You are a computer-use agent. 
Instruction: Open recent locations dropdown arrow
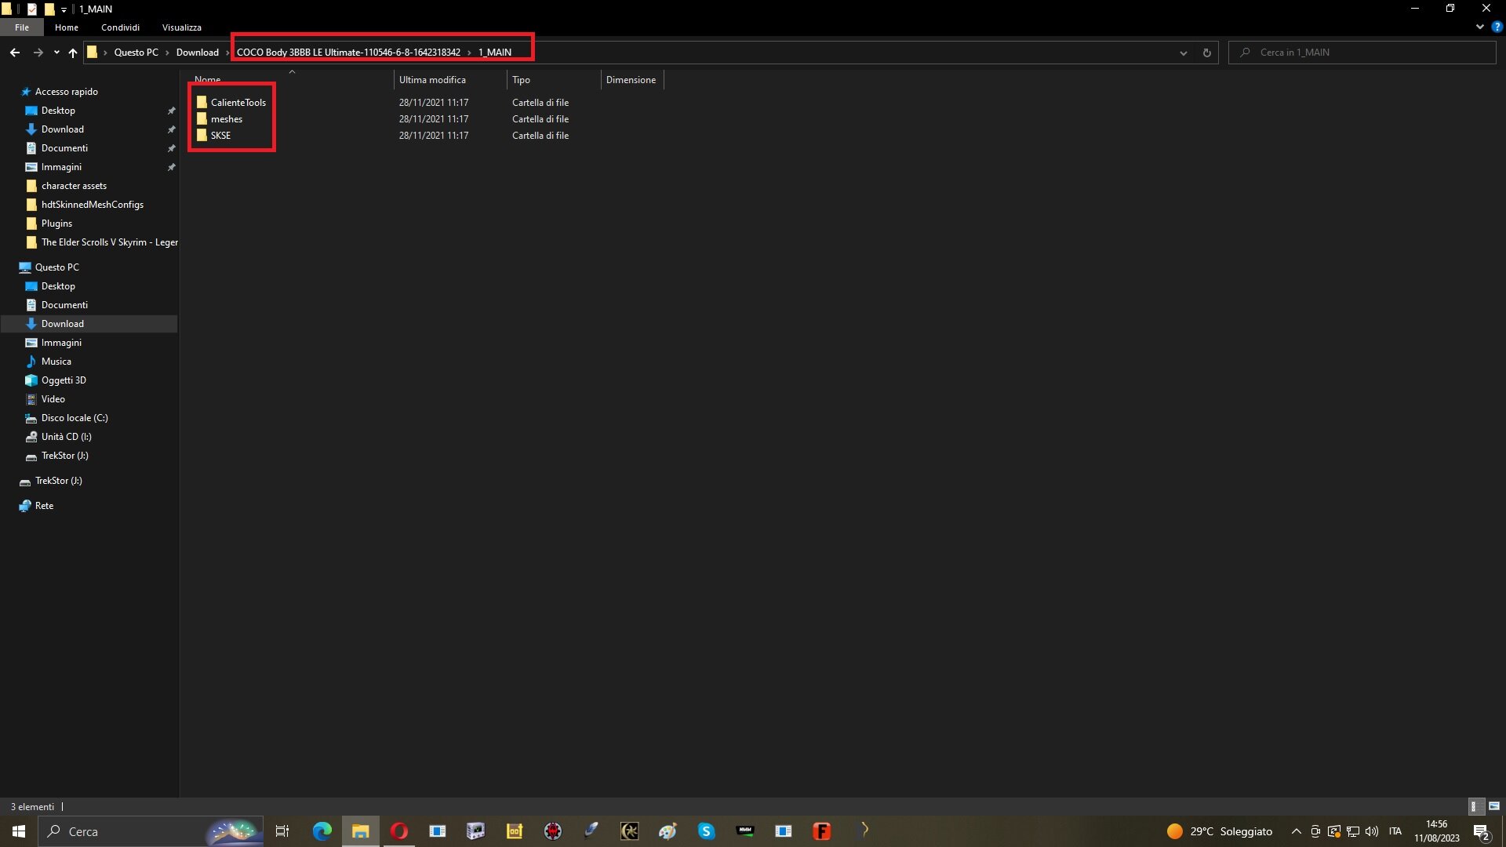coord(56,53)
